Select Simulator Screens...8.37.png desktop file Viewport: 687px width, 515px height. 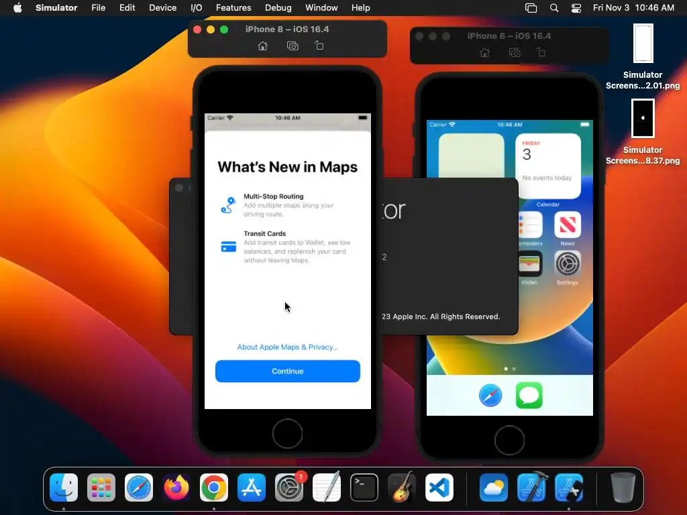643,132
